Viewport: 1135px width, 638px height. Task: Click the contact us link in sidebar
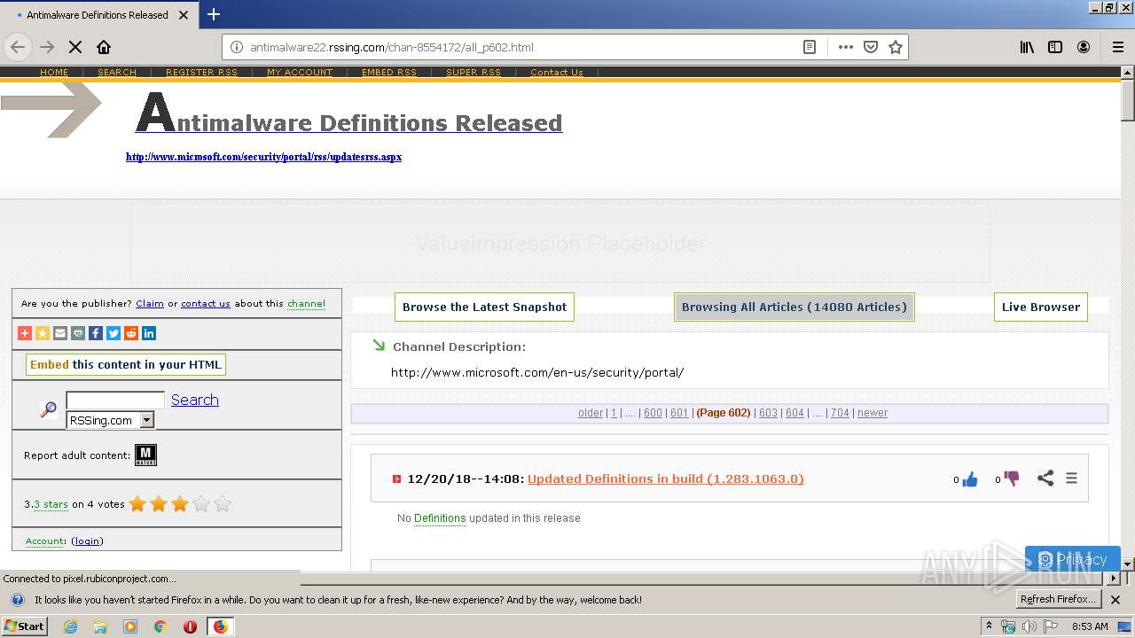[x=206, y=303]
